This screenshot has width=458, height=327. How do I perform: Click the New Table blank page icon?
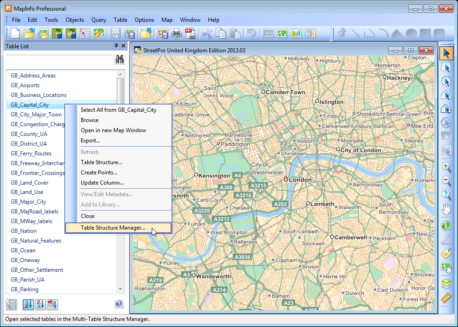coord(15,33)
